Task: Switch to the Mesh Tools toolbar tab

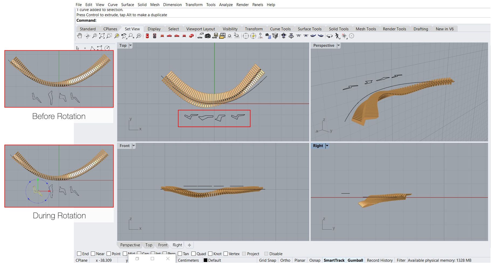Action: click(x=366, y=29)
